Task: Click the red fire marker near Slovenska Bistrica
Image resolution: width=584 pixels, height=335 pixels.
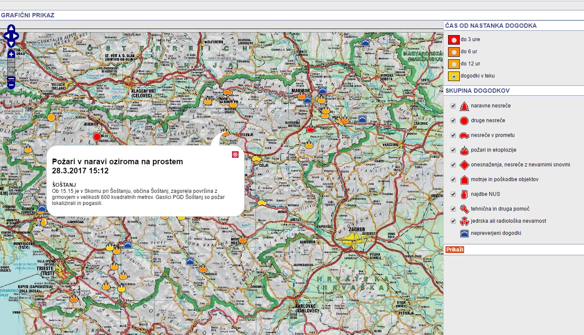Action: 310,129
